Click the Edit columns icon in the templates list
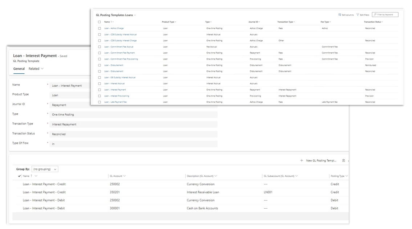 [x=340, y=15]
